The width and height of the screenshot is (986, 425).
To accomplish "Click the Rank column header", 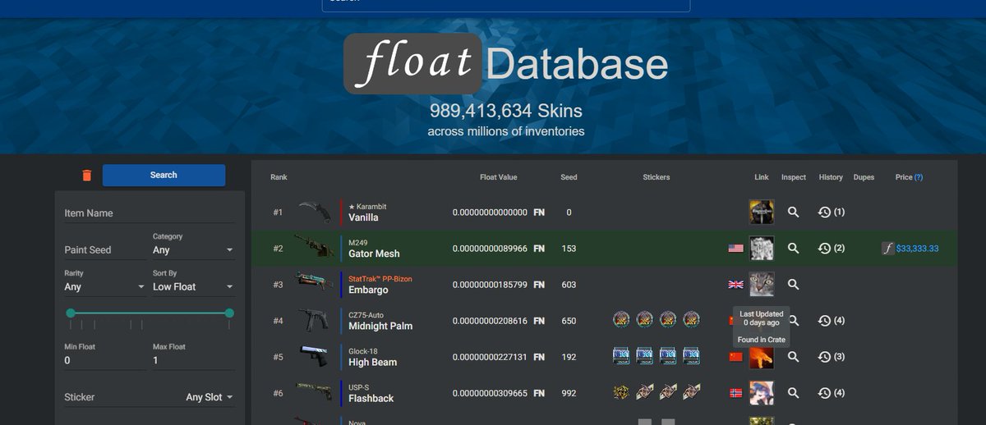I will click(279, 177).
